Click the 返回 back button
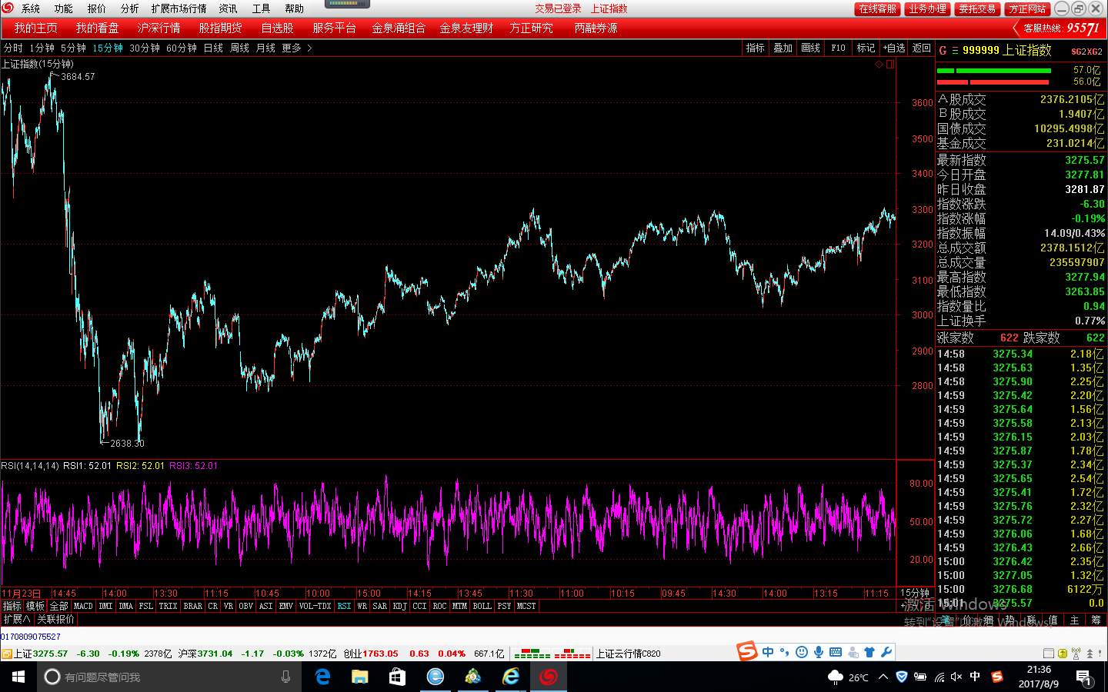Screen dimensions: 1108x692 click(922, 48)
